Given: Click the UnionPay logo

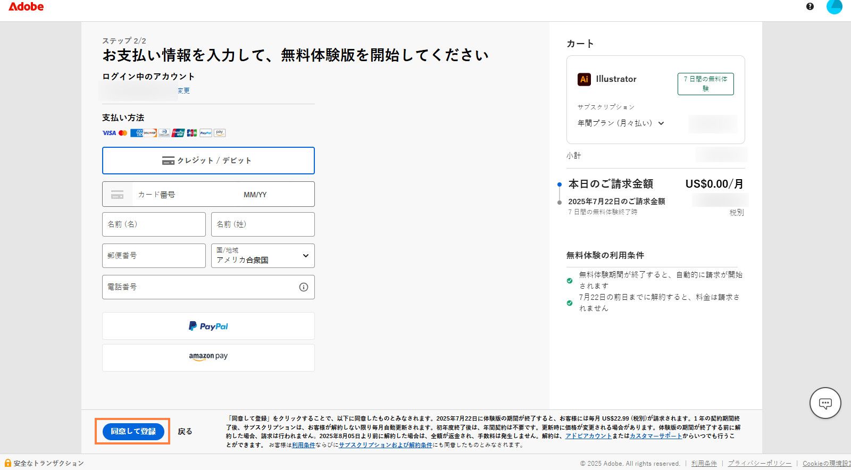Looking at the screenshot, I should [178, 133].
